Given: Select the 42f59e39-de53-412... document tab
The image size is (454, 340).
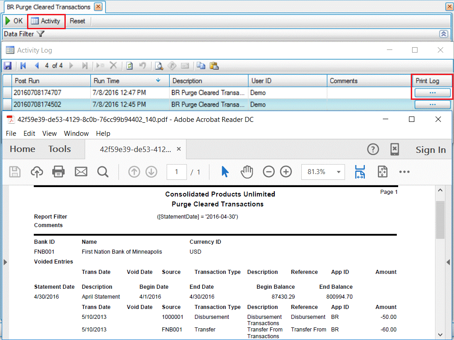Looking at the screenshot, I should point(135,149).
